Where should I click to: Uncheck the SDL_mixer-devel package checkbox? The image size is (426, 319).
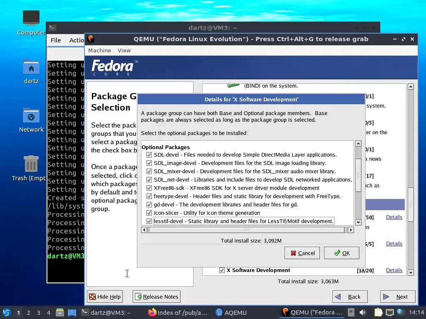149,172
